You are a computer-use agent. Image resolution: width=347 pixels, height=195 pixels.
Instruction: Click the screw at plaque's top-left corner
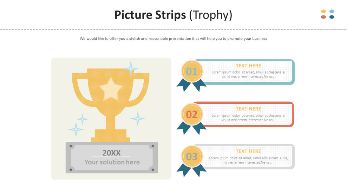[x=71, y=146]
